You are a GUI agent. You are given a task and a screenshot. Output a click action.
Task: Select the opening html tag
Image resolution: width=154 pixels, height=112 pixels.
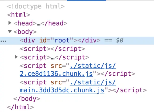tap(19, 15)
